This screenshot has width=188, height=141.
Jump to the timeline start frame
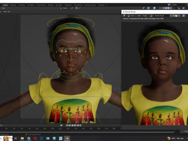67,125
